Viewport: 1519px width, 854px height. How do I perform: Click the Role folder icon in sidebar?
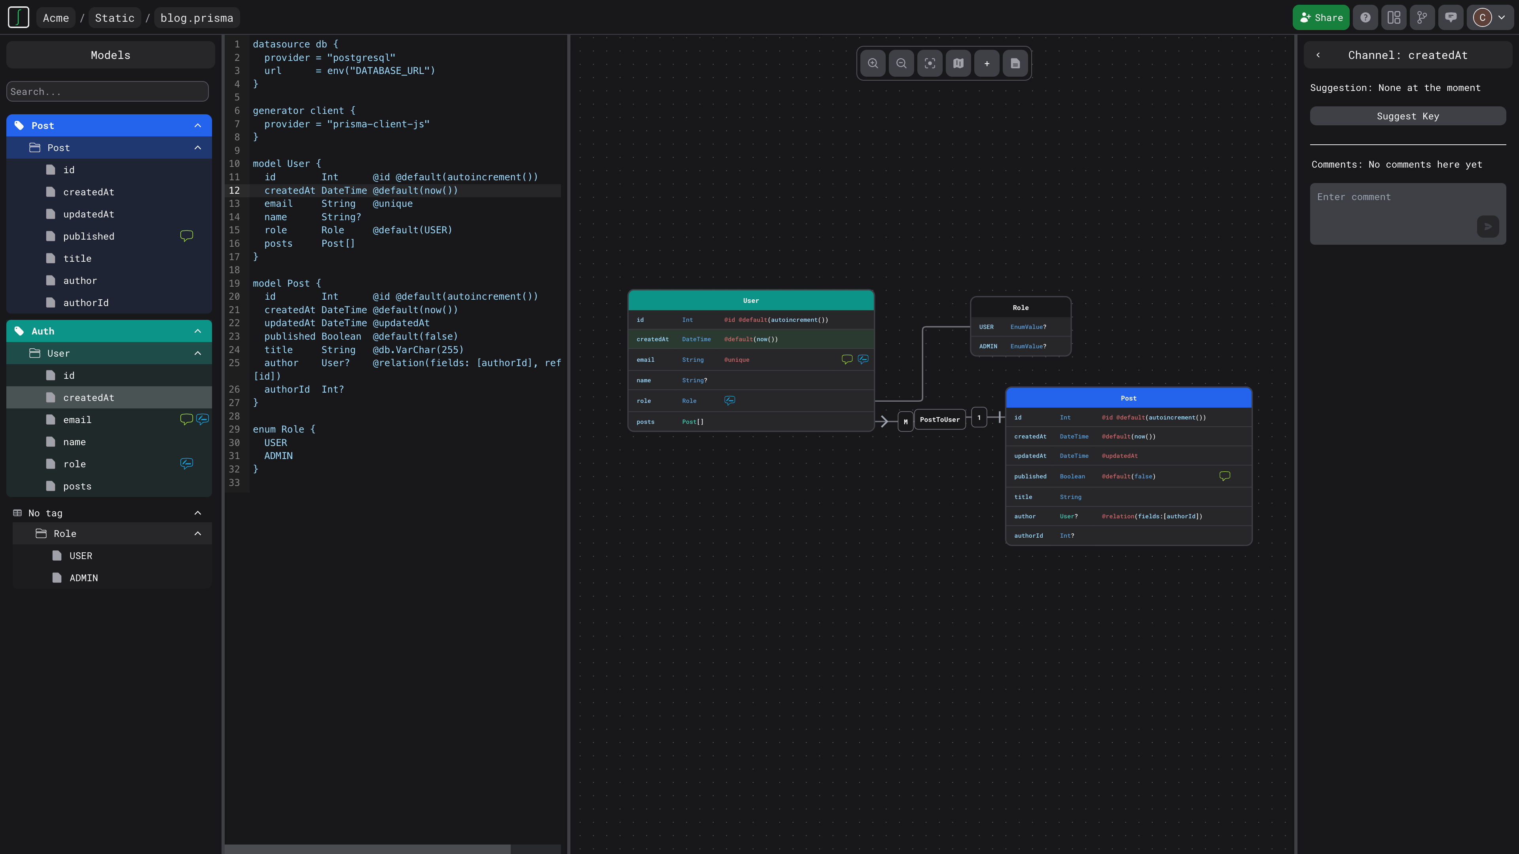41,533
